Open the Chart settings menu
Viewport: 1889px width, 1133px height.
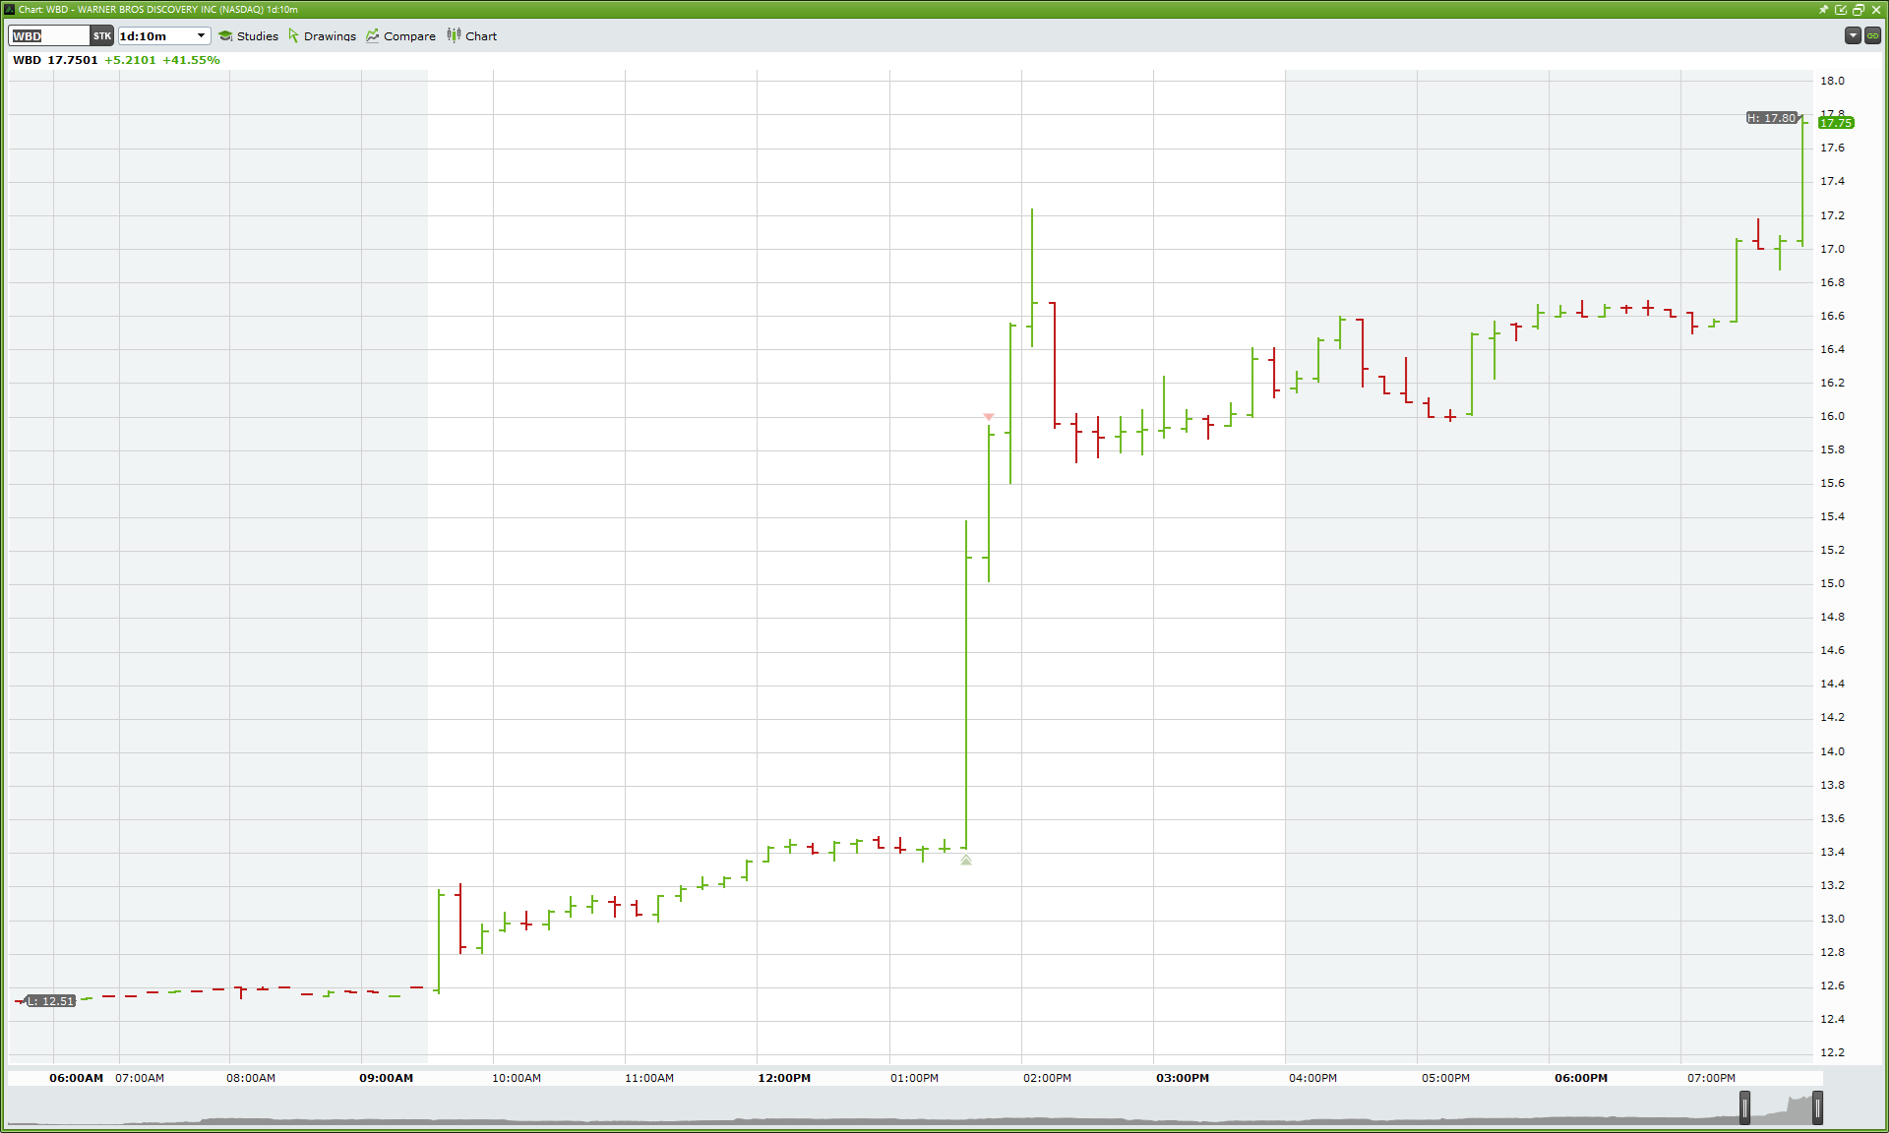point(481,36)
